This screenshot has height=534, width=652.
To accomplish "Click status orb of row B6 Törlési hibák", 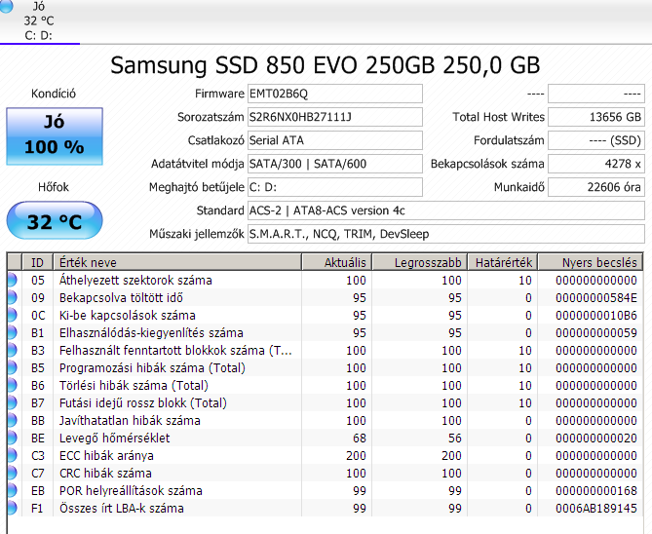I will click(x=12, y=385).
